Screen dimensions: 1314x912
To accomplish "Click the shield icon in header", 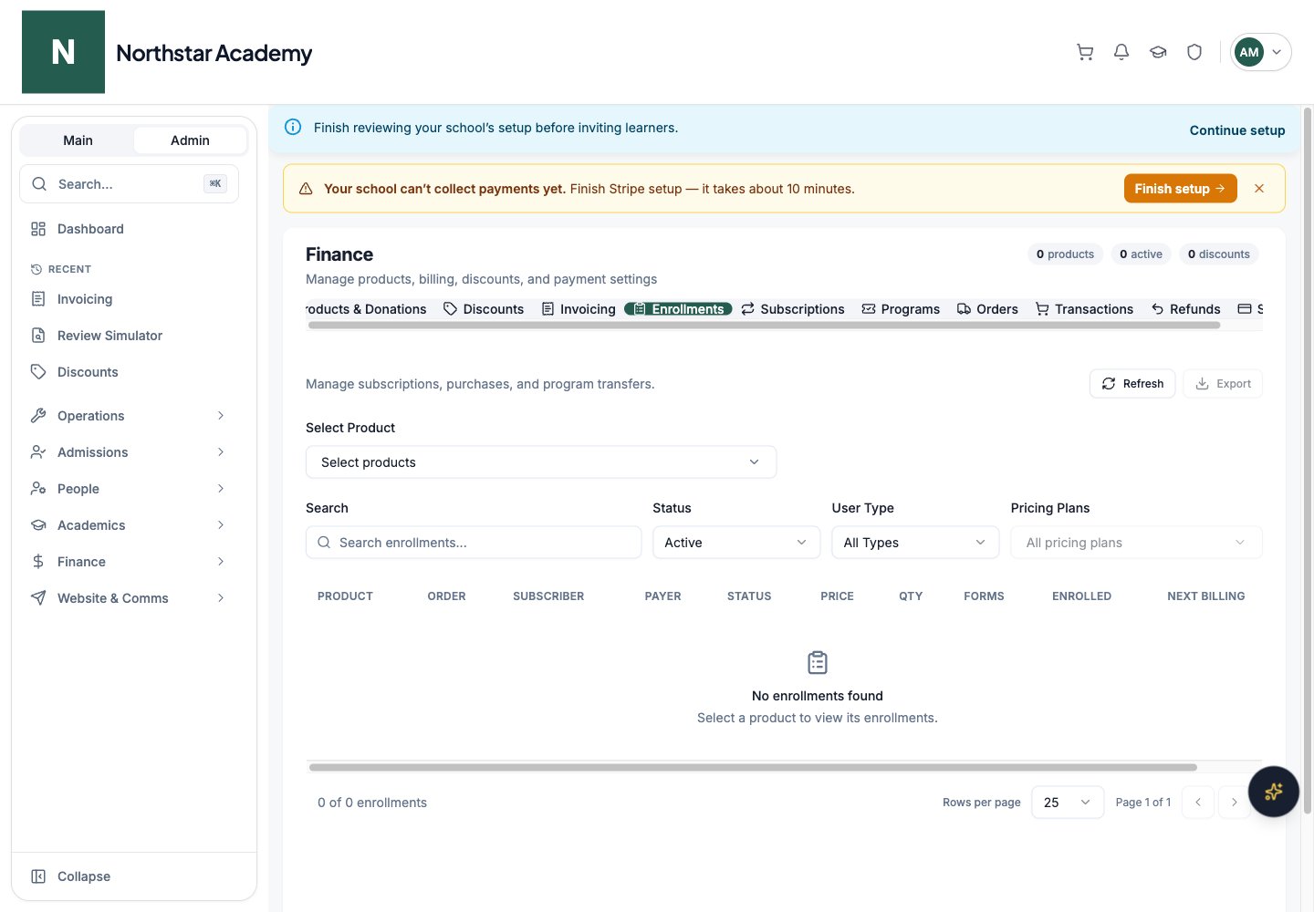I will [x=1194, y=52].
